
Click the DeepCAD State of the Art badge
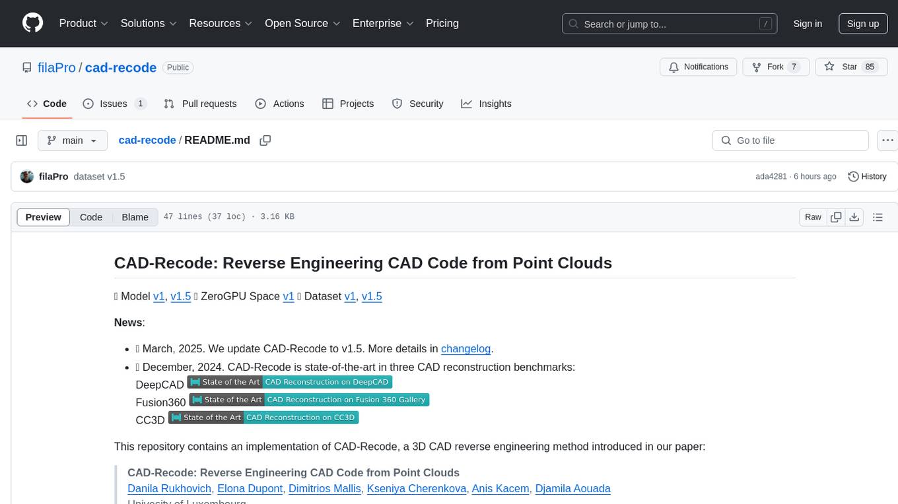coord(290,382)
